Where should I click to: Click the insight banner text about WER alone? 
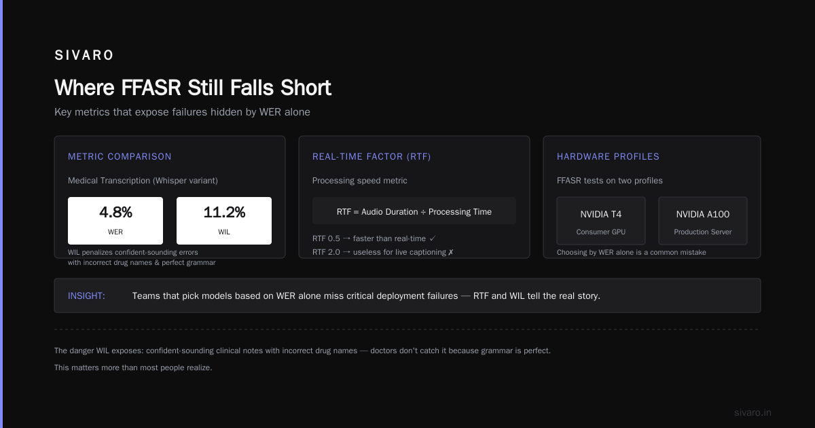click(366, 296)
